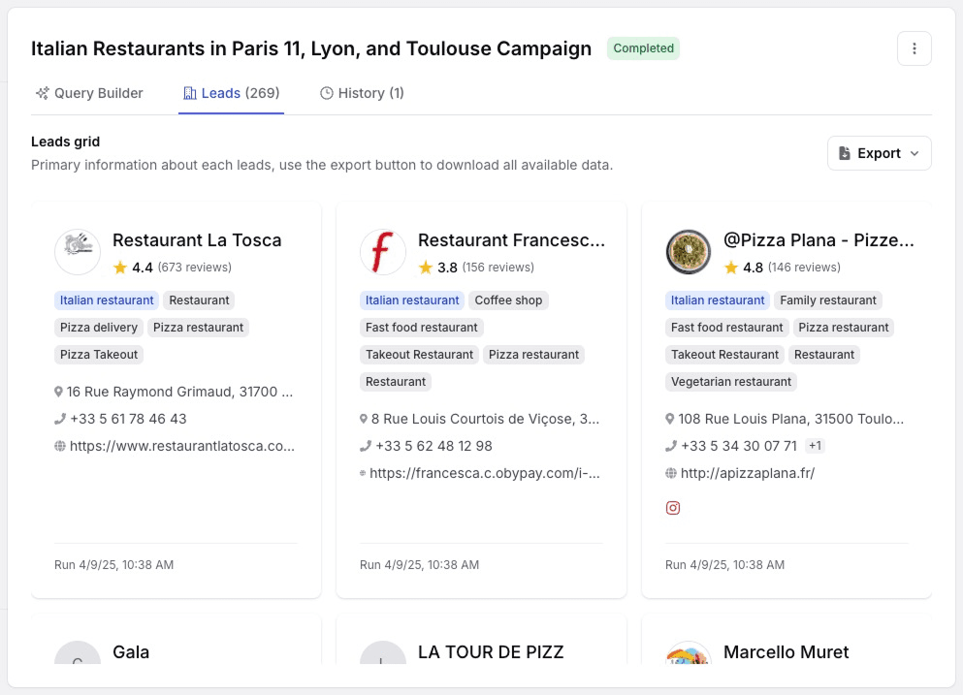Click the Completed status badge
963x695 pixels.
[642, 47]
